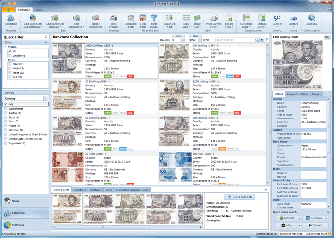Click the Delete Banknotes icon
Viewport: 334px width, 238px height.
click(96, 20)
